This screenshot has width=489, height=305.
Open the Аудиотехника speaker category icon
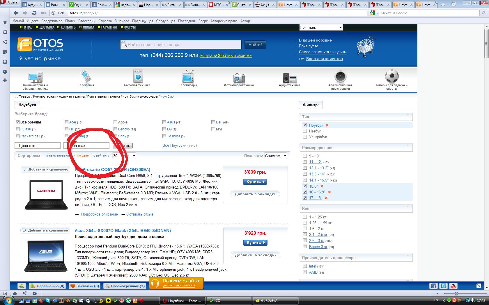[289, 78]
